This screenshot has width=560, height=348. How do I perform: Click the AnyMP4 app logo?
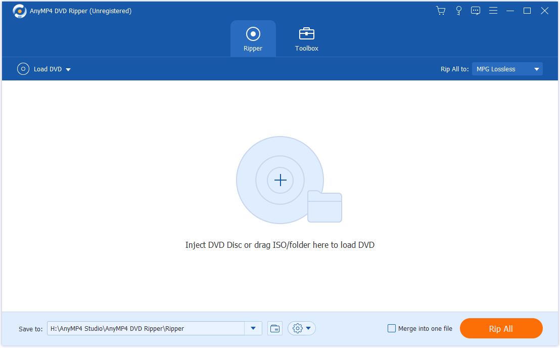(19, 11)
